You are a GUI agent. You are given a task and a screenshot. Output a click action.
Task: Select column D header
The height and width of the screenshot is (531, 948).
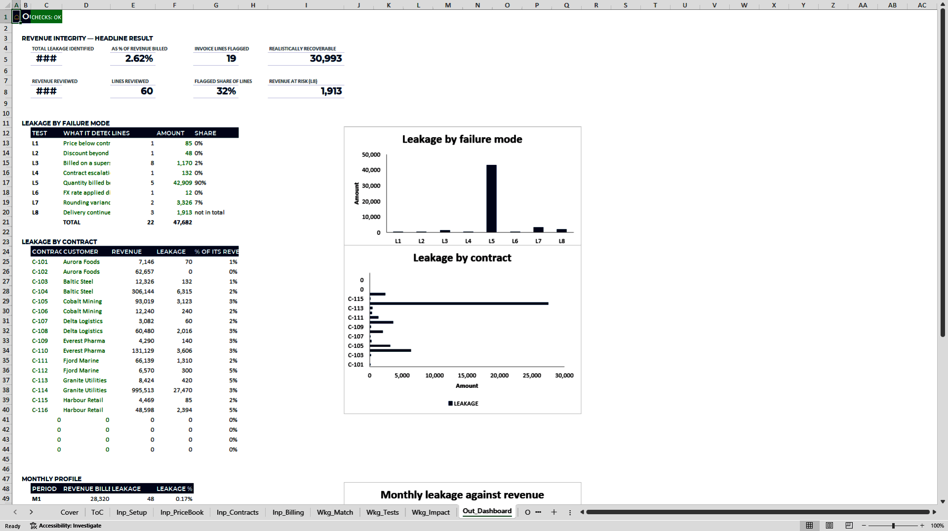tap(86, 5)
